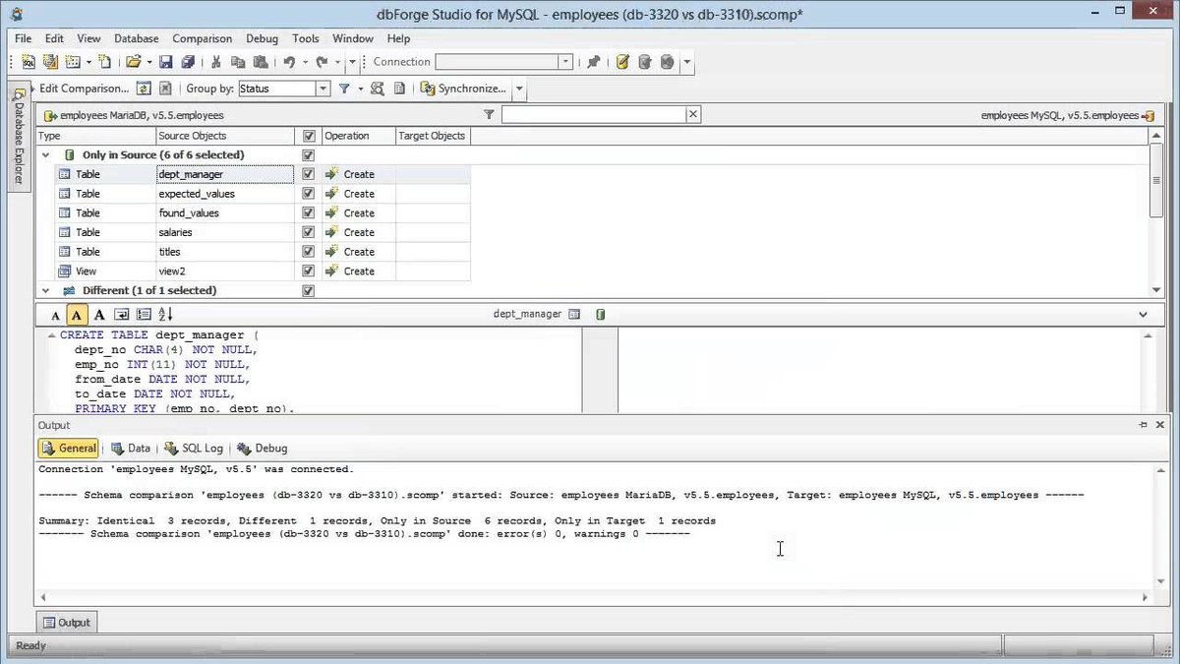1180x664 pixels.
Task: Toggle the word wrap icon in diff pane
Action: (x=122, y=315)
